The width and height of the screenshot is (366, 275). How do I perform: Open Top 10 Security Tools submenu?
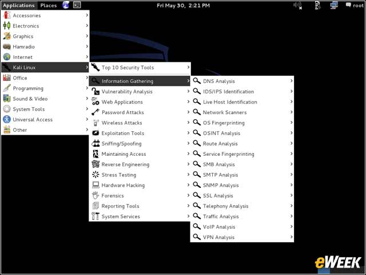coord(140,68)
